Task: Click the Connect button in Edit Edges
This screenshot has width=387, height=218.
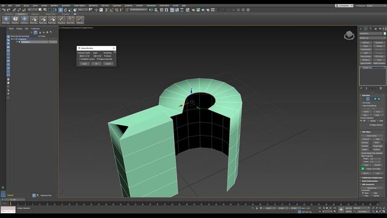Action: click(x=377, y=150)
